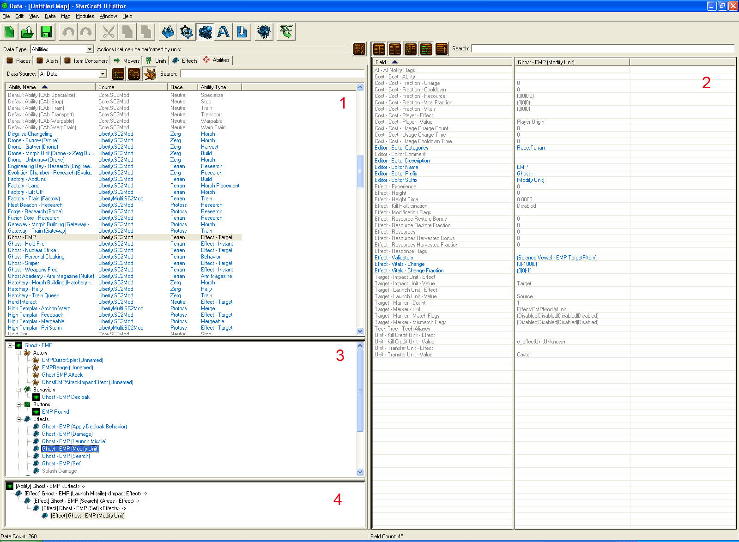The height and width of the screenshot is (542, 739).
Task: Switch to the Units tab
Action: (156, 60)
